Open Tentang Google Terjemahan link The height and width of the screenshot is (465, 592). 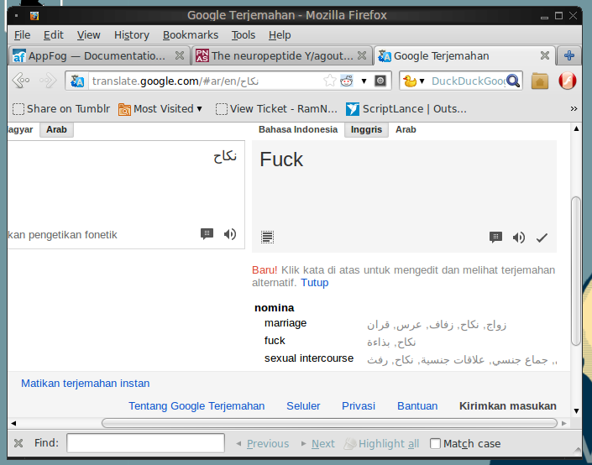(196, 406)
